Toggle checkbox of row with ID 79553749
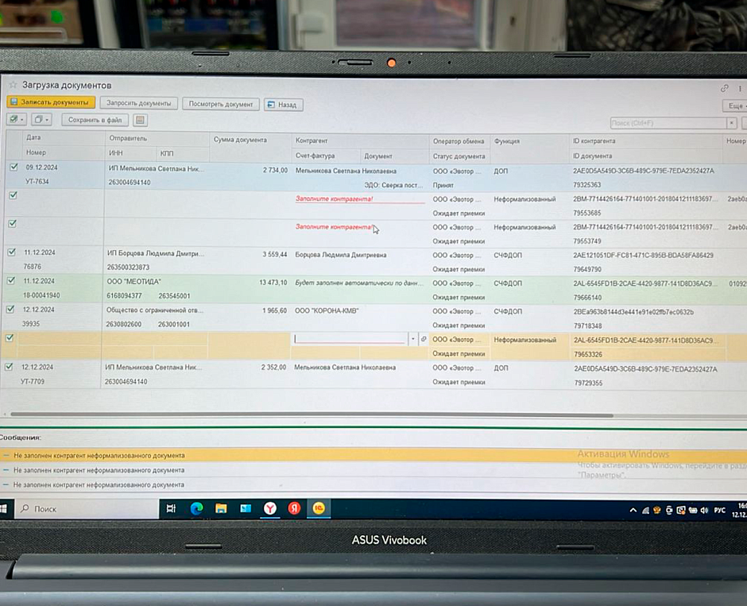 [x=13, y=223]
